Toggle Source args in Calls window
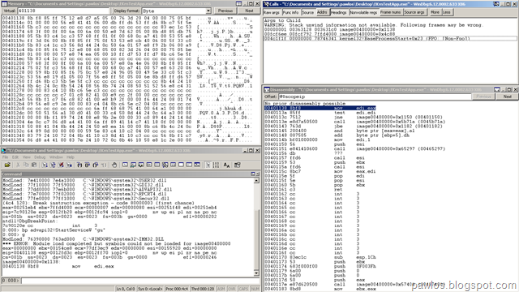This screenshot has width=519, height=292. (414, 12)
